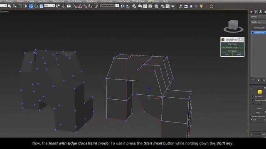The height and width of the screenshot is (149, 266).
Task: Open the Group menu
Action: (x=10, y=1)
